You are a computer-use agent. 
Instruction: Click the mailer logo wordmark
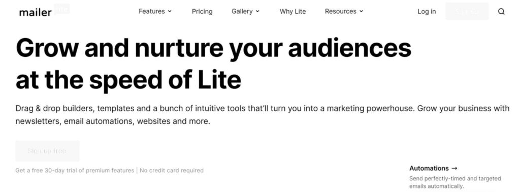(36, 13)
